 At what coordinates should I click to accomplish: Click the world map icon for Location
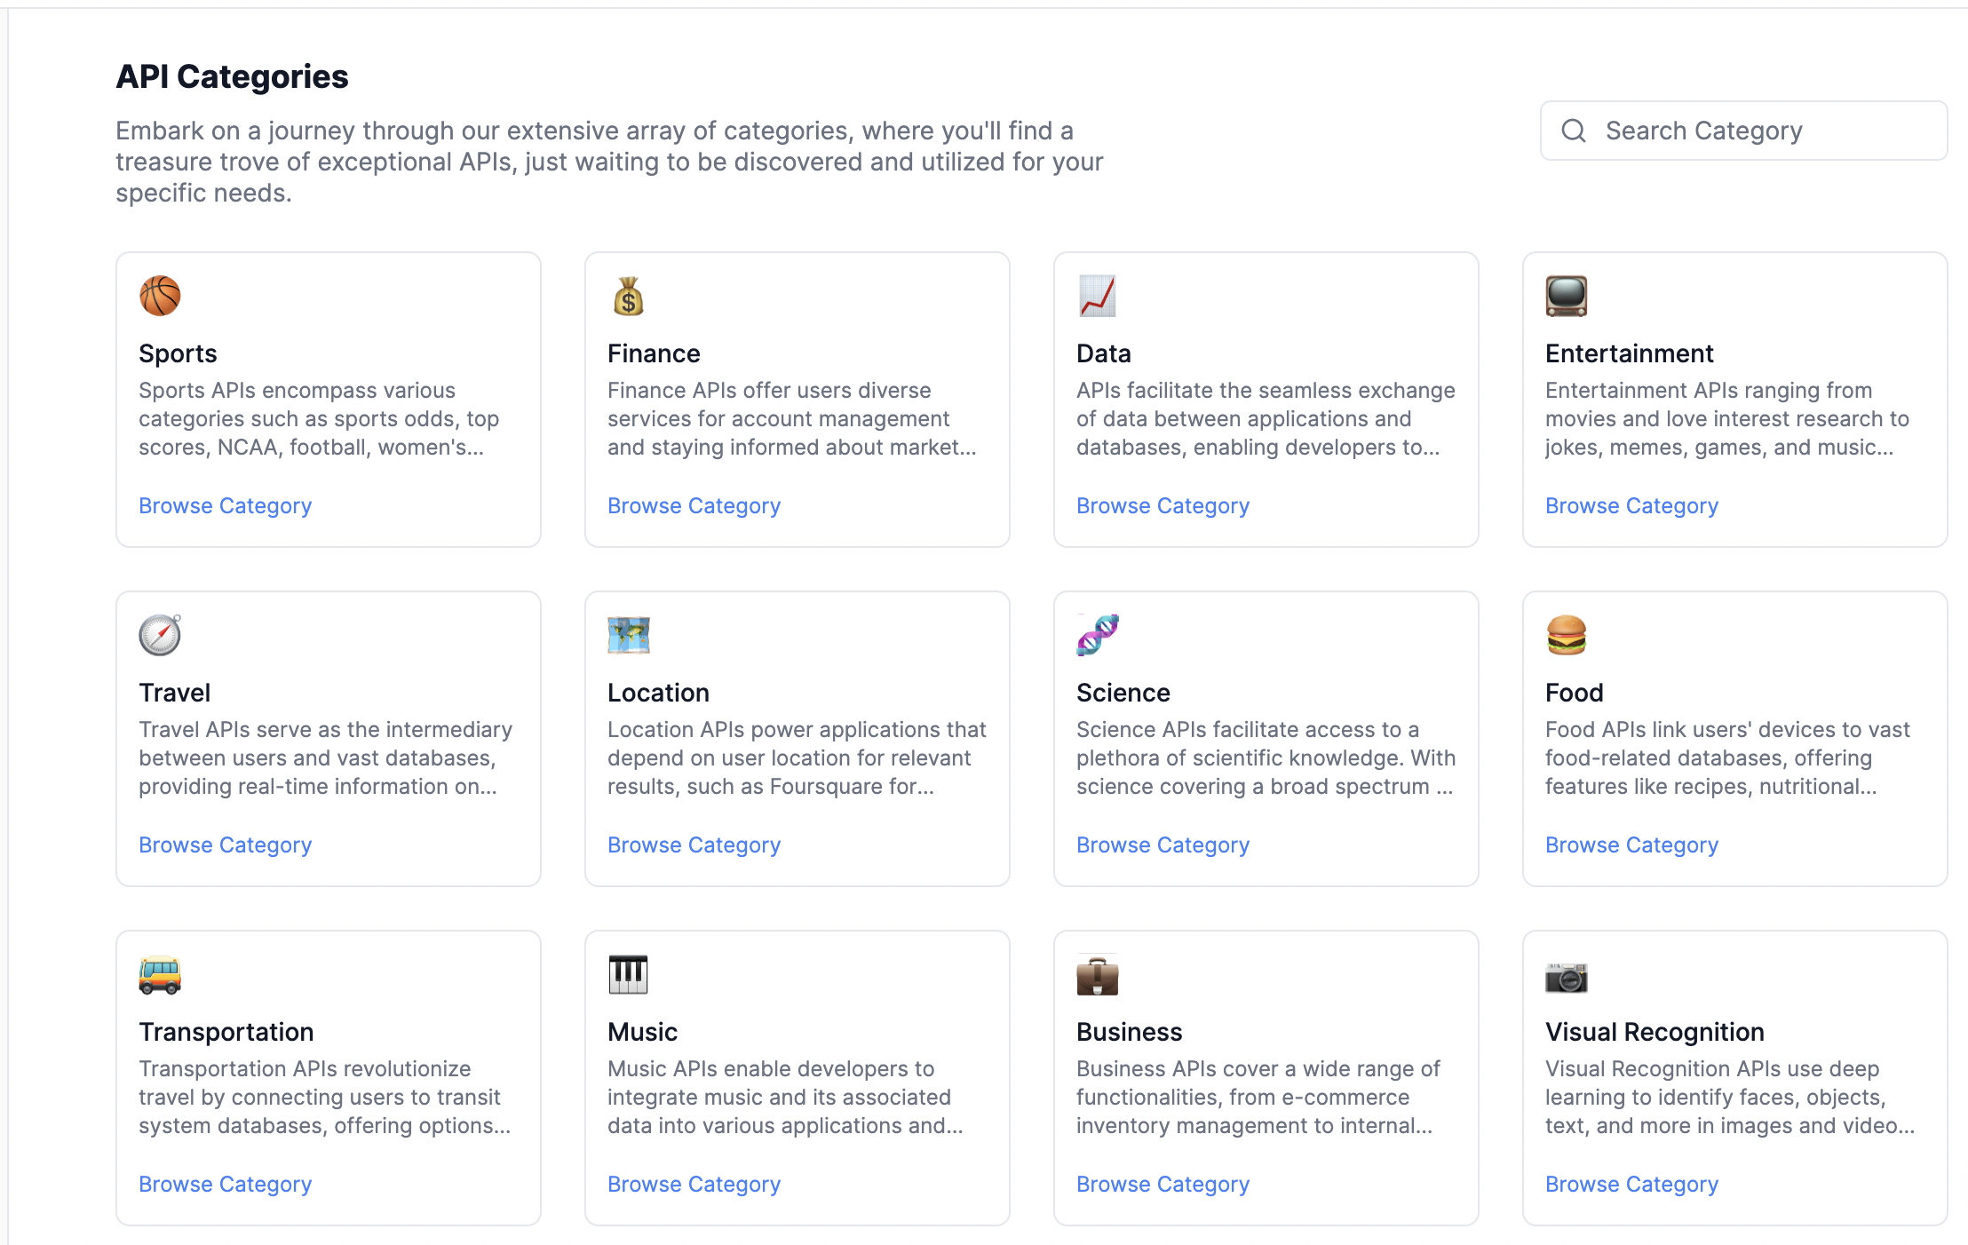tap(628, 635)
